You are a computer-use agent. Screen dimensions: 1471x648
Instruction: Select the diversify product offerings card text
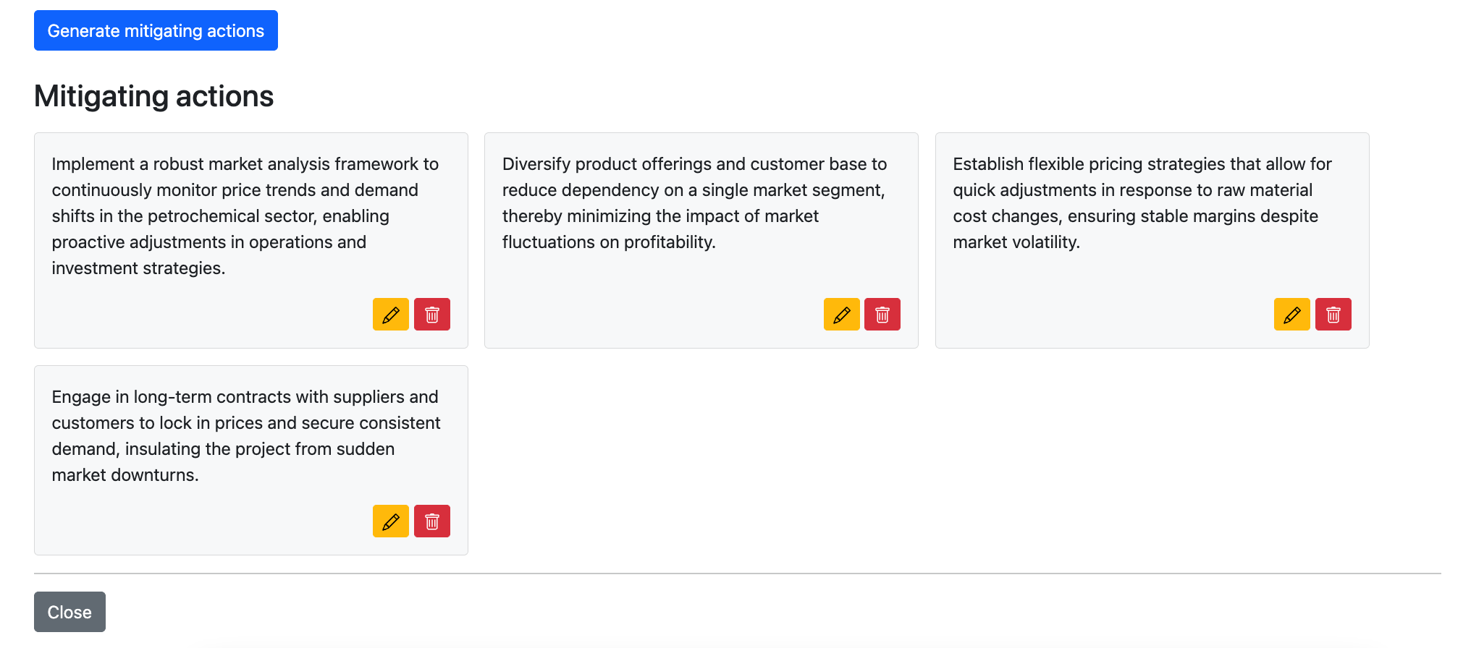pyautogui.click(x=695, y=203)
